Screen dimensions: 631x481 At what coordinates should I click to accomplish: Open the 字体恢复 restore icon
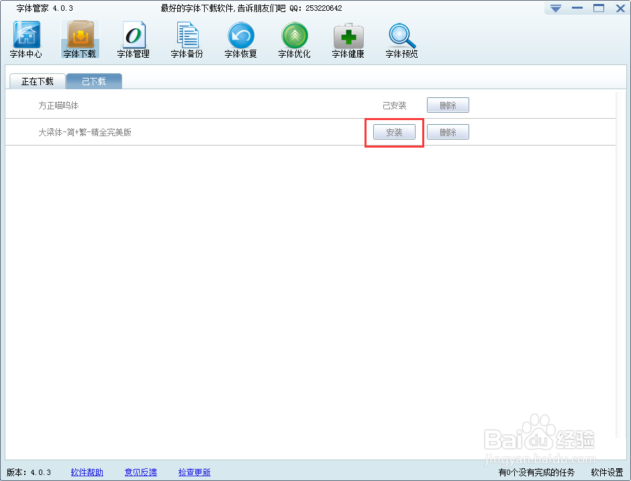[x=240, y=40]
